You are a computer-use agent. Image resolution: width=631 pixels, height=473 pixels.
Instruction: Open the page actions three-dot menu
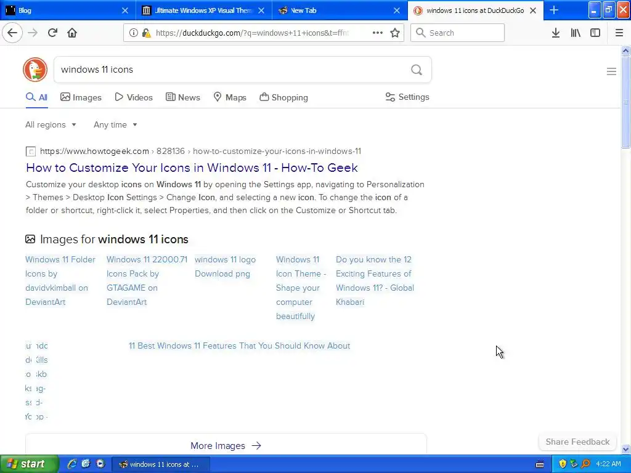coord(378,33)
